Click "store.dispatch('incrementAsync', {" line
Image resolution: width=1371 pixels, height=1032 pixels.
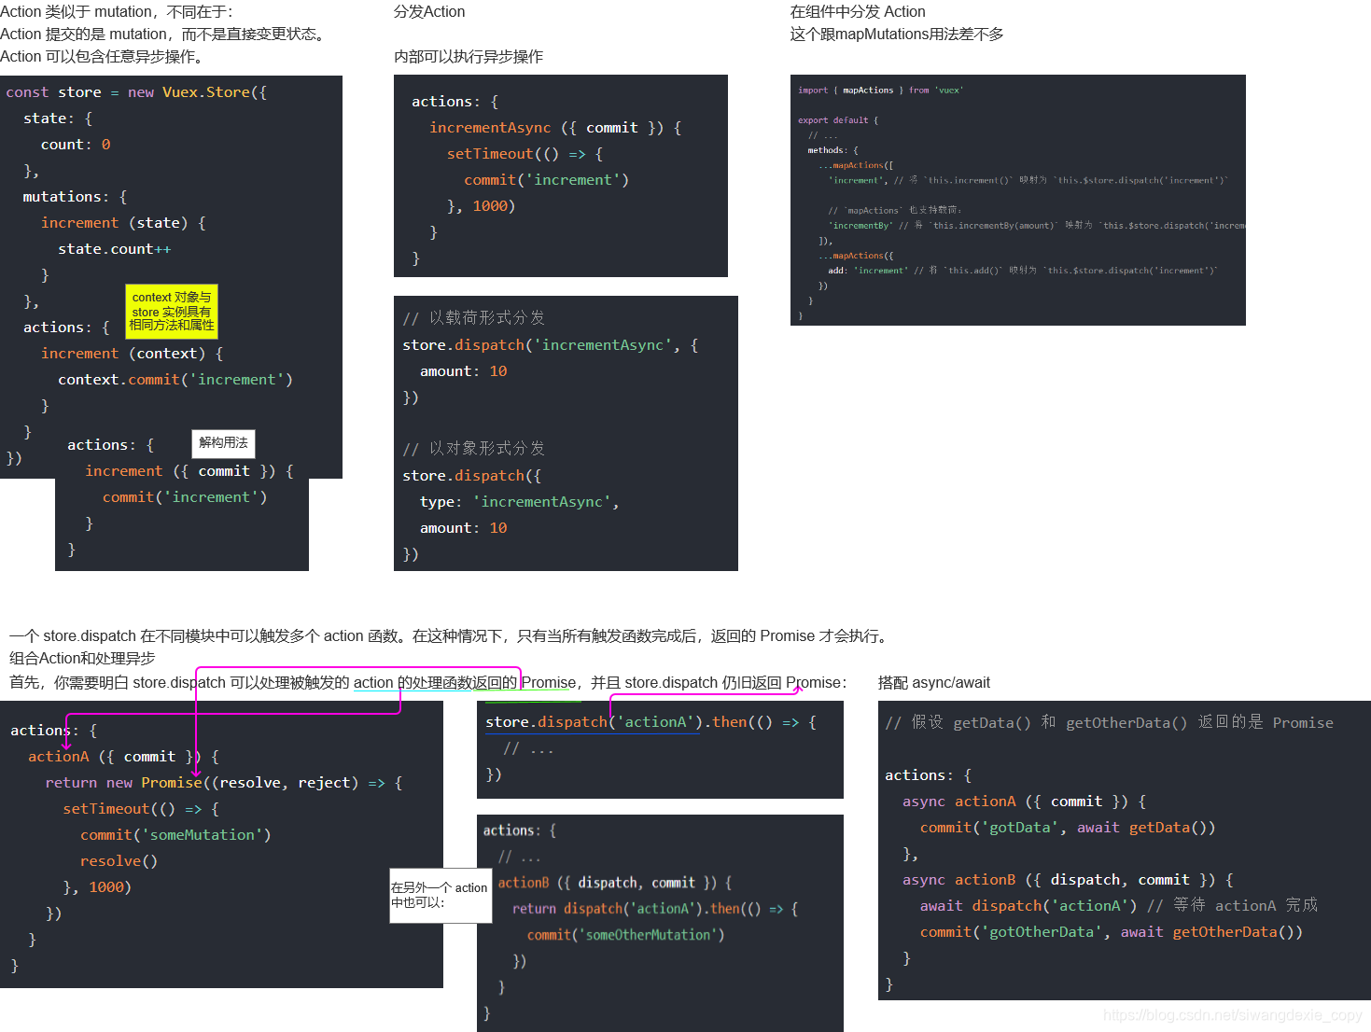click(551, 345)
